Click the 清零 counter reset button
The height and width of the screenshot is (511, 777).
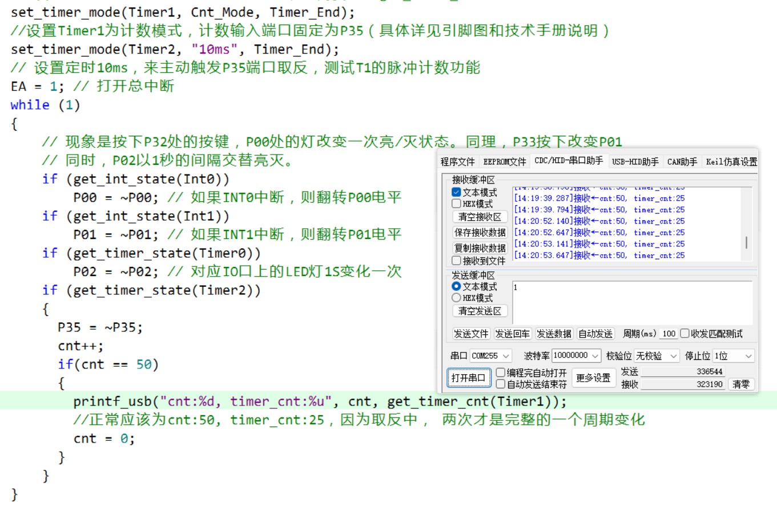pos(741,384)
